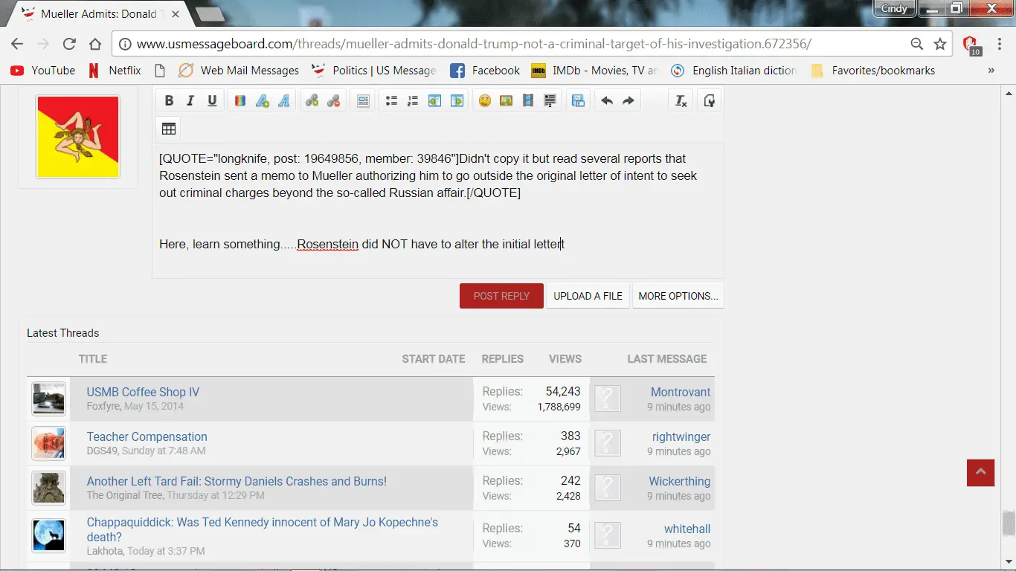This screenshot has height=571, width=1016.
Task: Toggle bold formatting
Action: [169, 101]
